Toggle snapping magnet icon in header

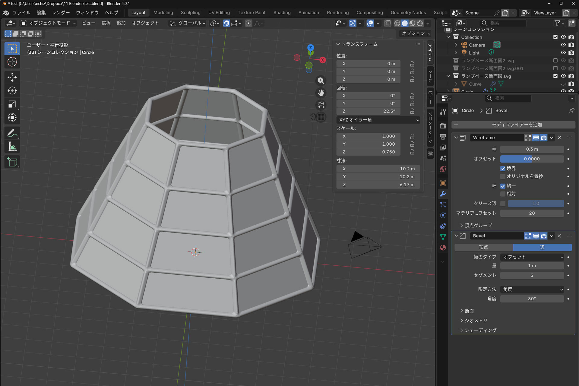pos(226,23)
